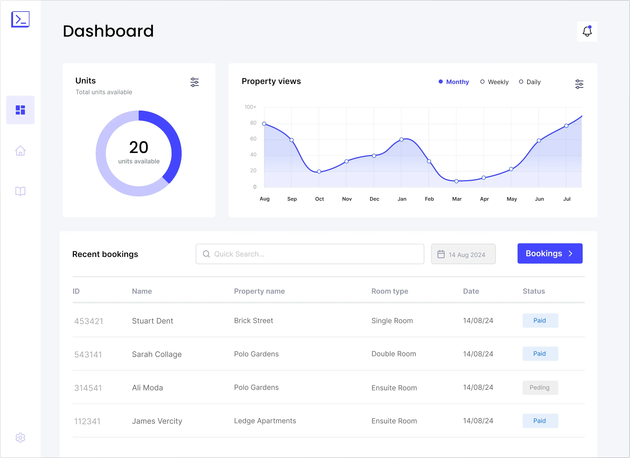This screenshot has height=458, width=630.
Task: Click the Property name column header
Action: coord(259,291)
